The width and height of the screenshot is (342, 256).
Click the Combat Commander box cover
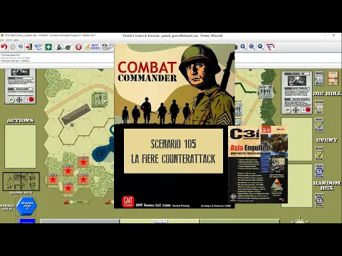pyautogui.click(x=175, y=126)
